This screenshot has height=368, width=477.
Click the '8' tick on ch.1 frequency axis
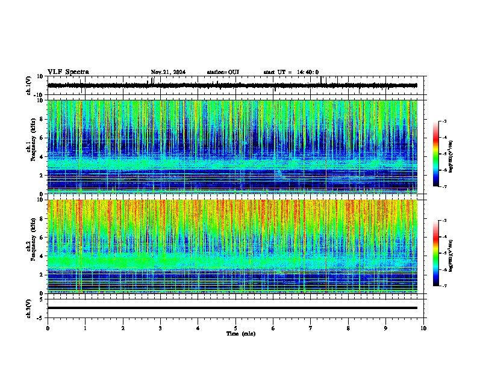(x=42, y=119)
